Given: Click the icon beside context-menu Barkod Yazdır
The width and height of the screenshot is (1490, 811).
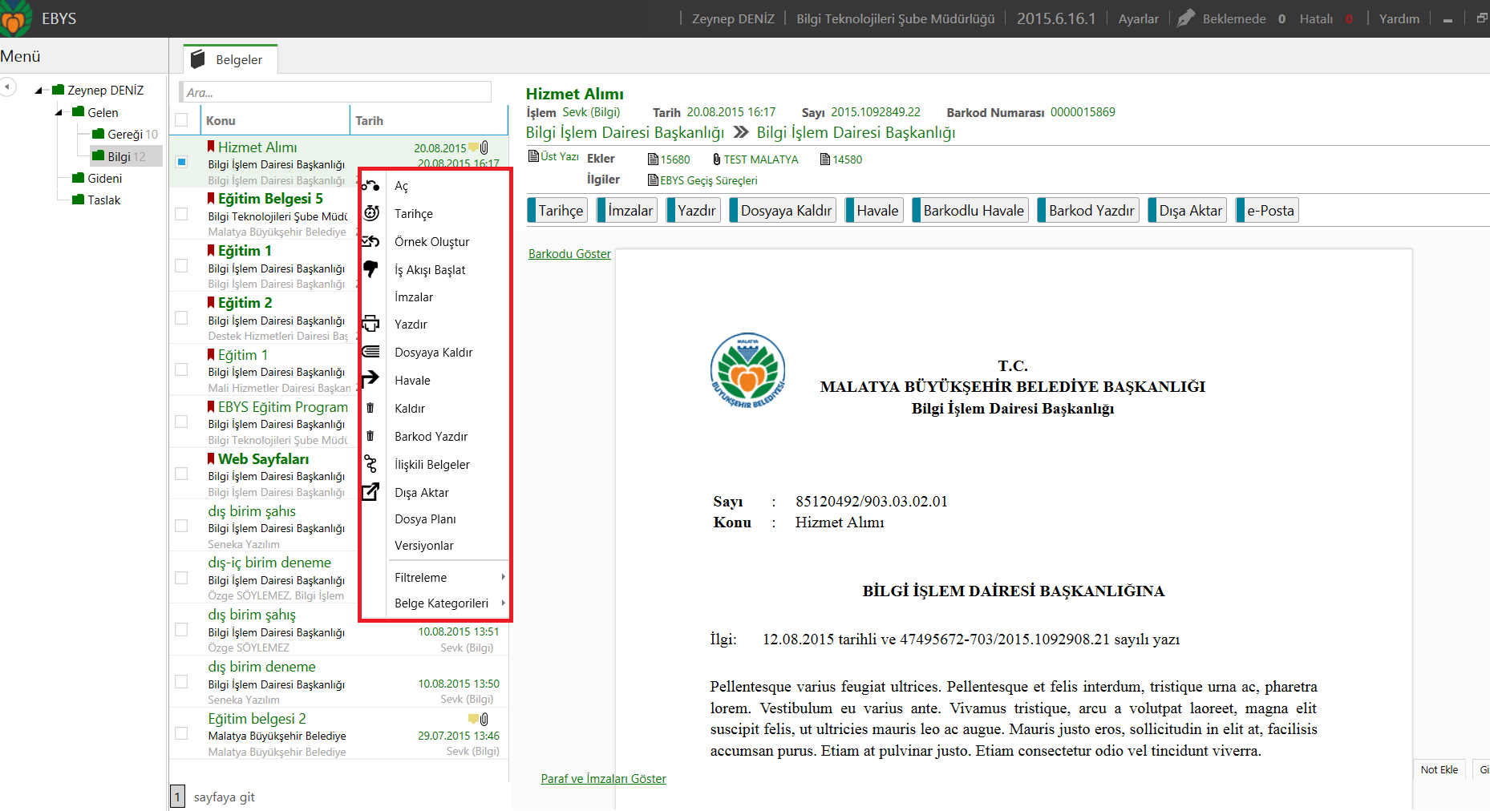Looking at the screenshot, I should tap(370, 436).
